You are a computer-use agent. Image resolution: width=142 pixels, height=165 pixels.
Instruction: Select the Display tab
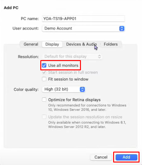[x=52, y=44]
